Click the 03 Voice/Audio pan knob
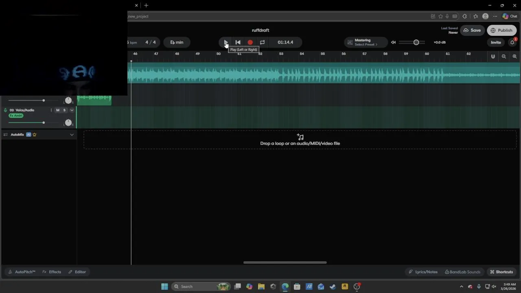Viewport: 521px width, 293px height. 68,122
